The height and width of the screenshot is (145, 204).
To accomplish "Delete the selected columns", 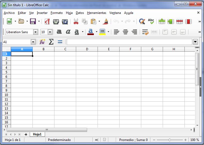I will (188, 21).
